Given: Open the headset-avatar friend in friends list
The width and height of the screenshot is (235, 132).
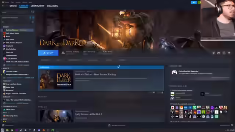Looking at the screenshot, I should (173, 99).
